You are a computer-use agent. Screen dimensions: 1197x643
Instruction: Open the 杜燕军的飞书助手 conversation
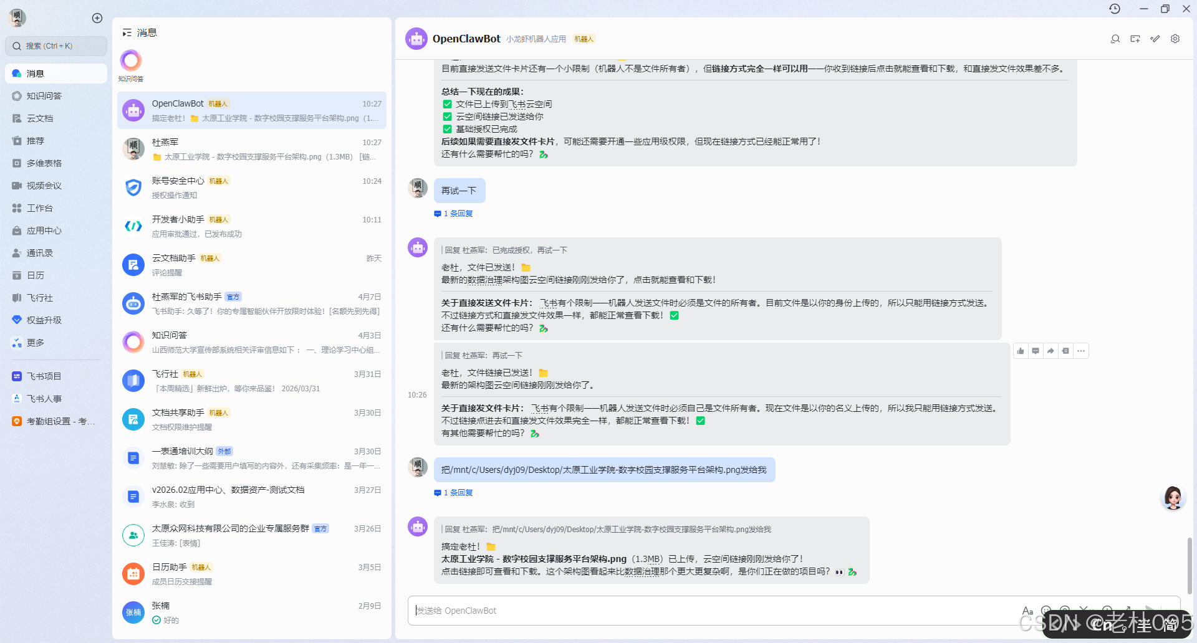252,303
